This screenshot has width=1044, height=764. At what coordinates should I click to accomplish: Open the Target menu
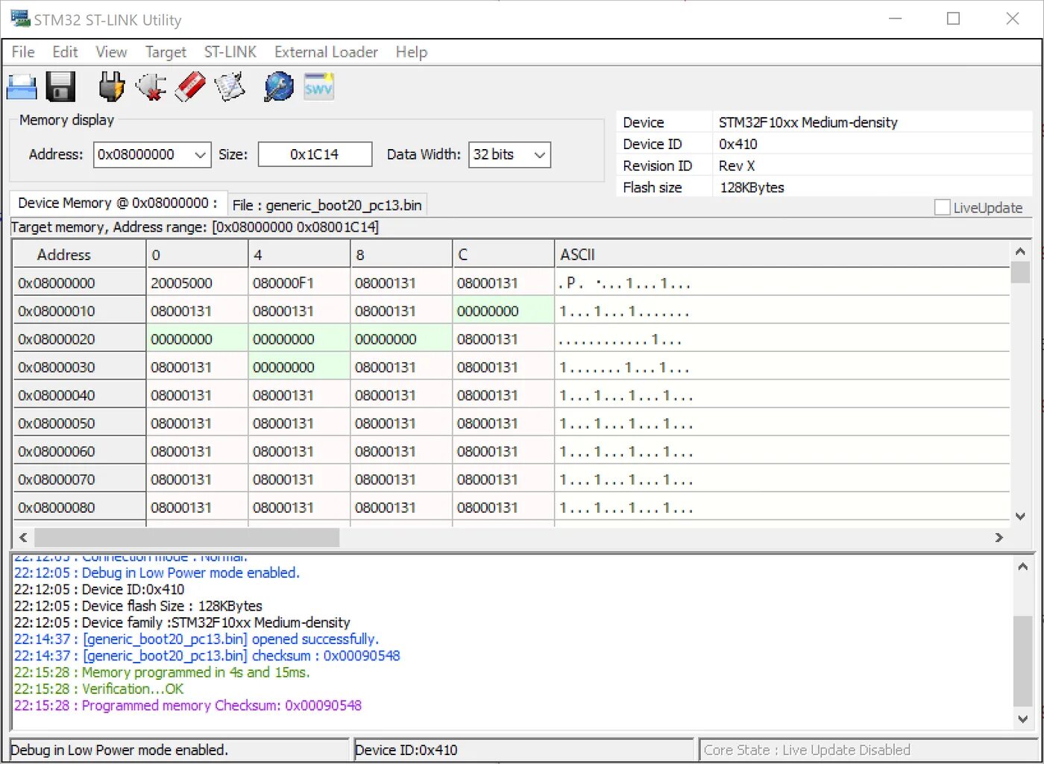tap(166, 52)
